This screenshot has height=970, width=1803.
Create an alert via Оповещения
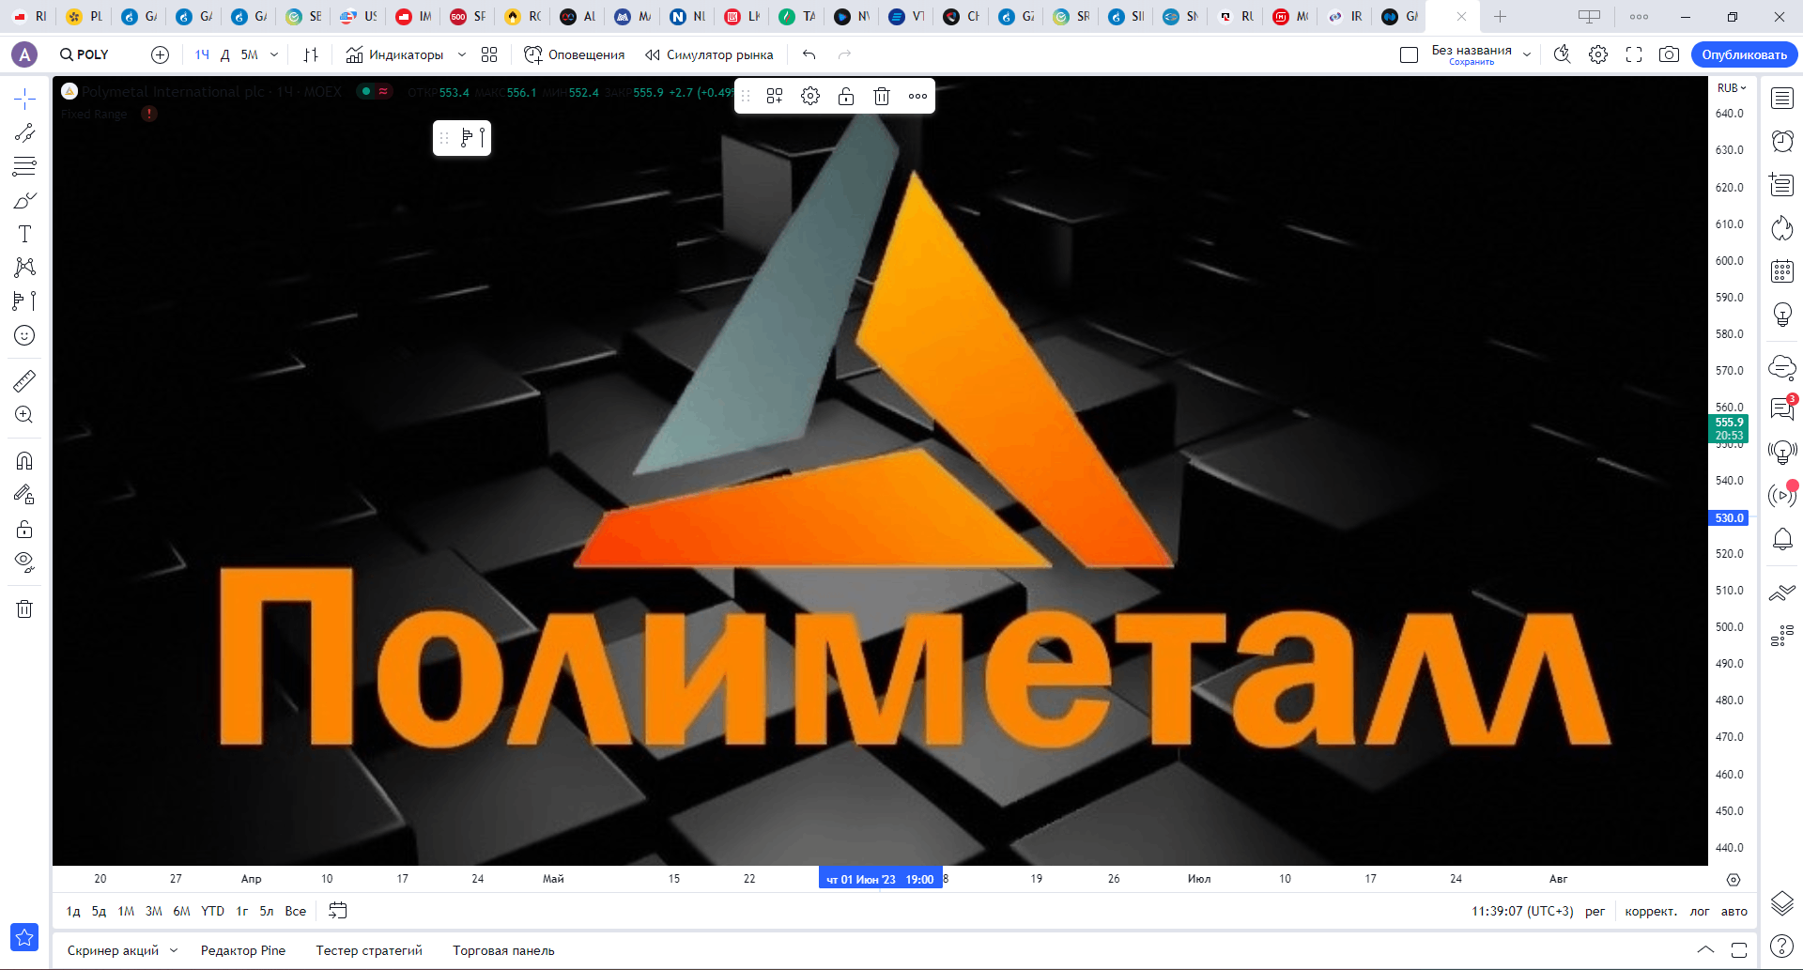tap(574, 54)
